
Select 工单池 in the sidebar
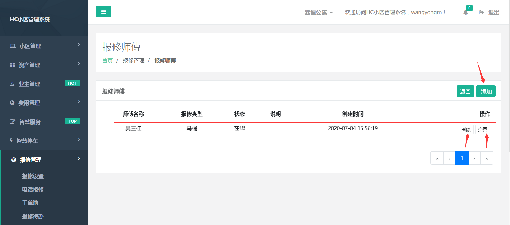pyautogui.click(x=30, y=203)
